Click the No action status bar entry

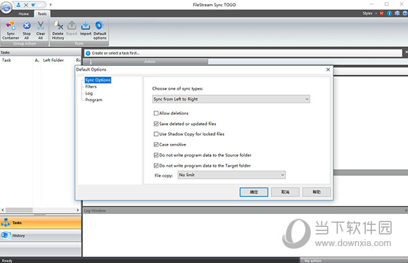click(x=313, y=260)
